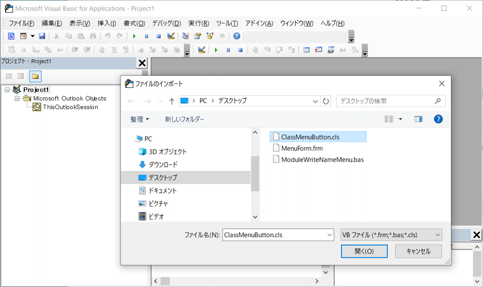
Task: Click the 開く(O) button
Action: [x=364, y=251]
